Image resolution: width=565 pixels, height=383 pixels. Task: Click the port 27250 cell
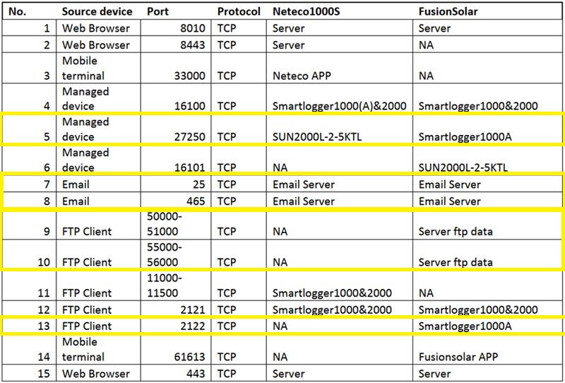click(x=189, y=136)
